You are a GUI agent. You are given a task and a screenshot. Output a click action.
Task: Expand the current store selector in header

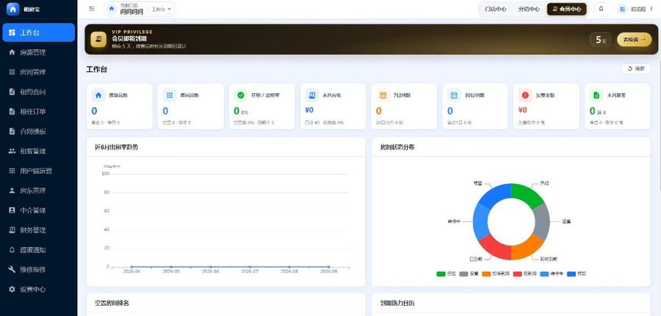(126, 10)
